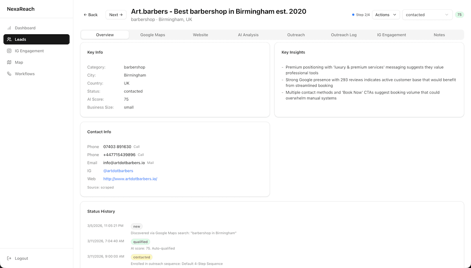Open Dashboard from the sidebar

tap(25, 28)
